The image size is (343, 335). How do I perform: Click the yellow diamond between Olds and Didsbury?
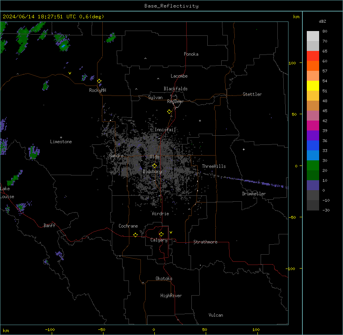click(154, 166)
